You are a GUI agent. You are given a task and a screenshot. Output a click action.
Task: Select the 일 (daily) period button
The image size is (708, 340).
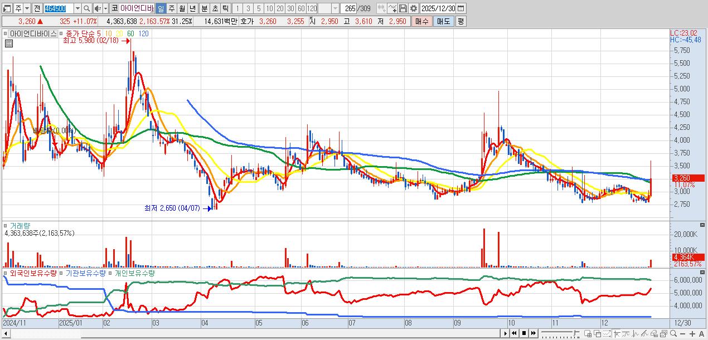[x=160, y=9]
